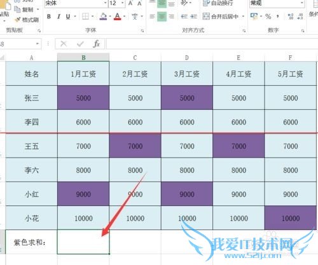Apply the fill color bucket
The width and height of the screenshot is (318, 265).
point(103,17)
